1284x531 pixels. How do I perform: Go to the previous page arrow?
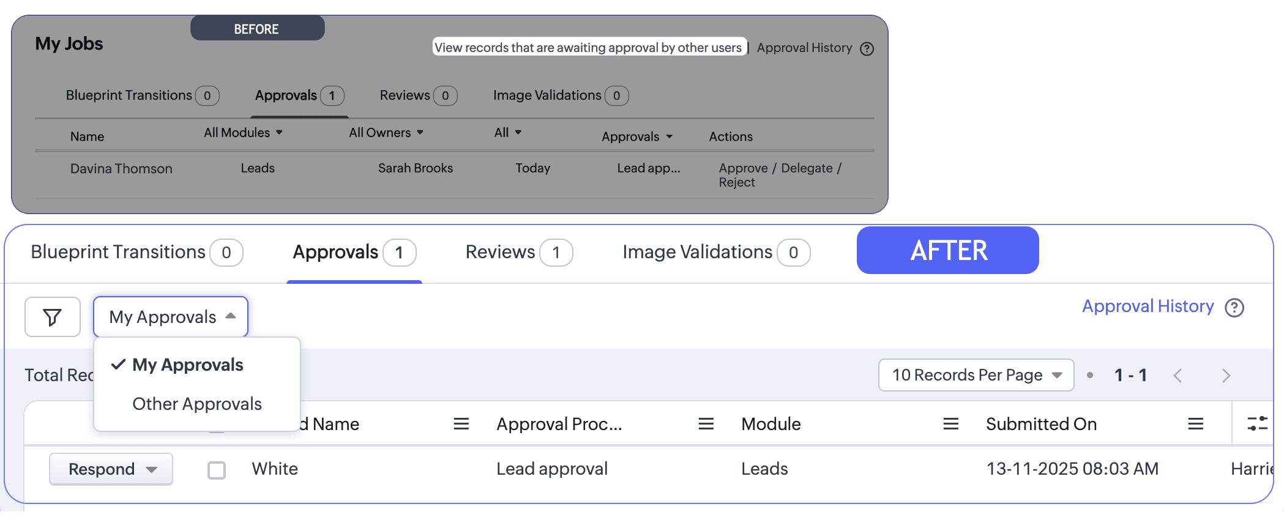pos(1178,376)
